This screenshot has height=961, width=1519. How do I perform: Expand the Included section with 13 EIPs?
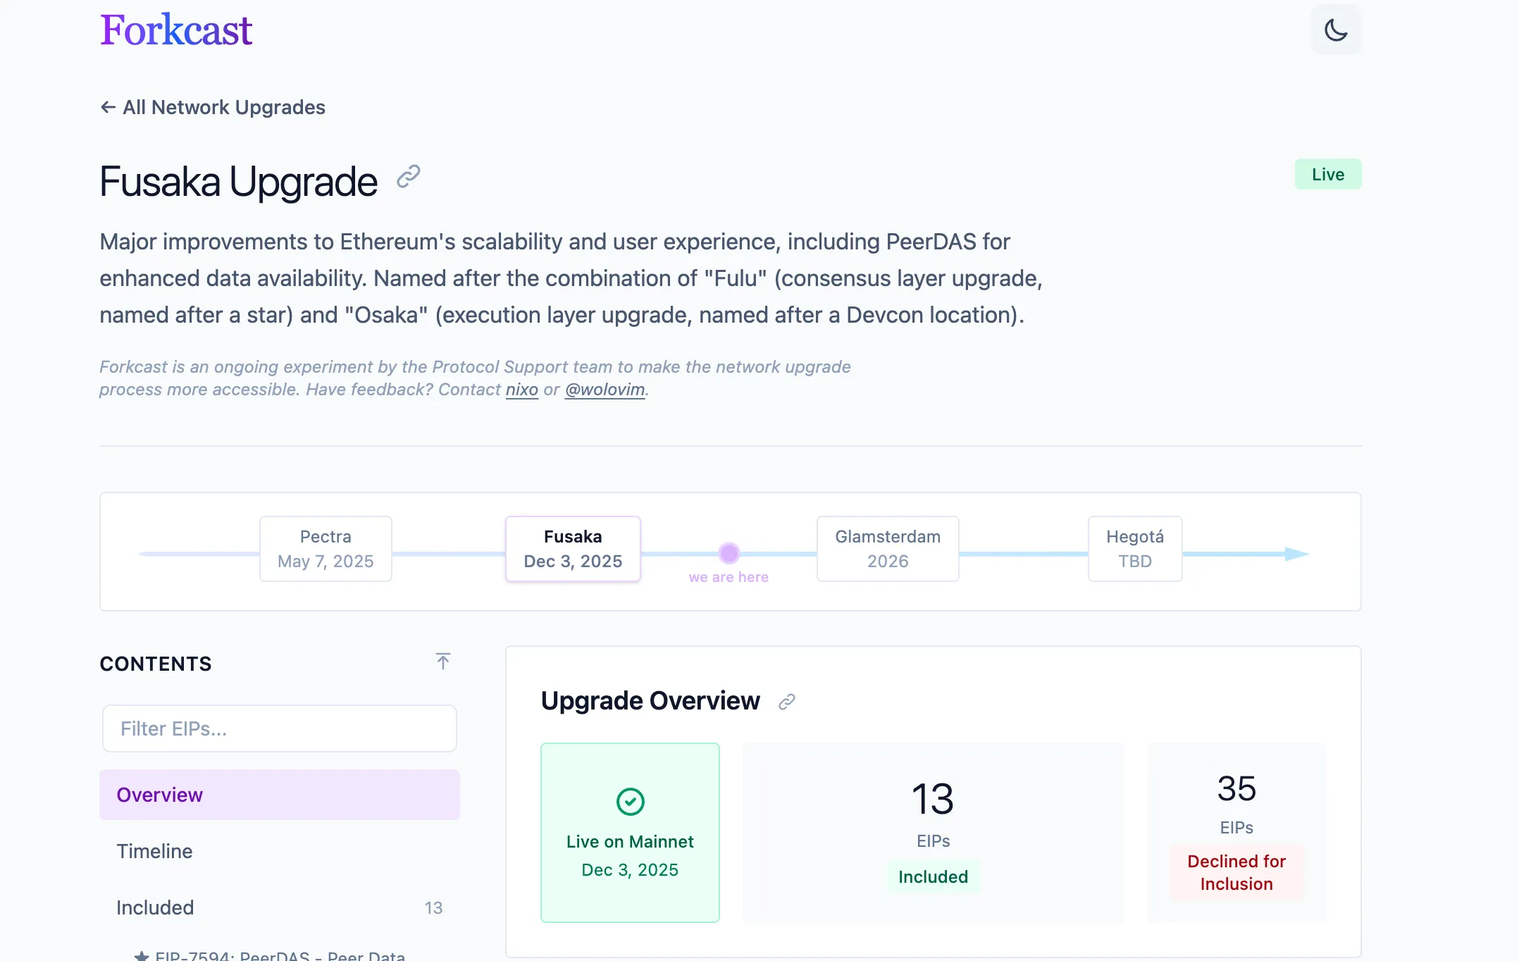(x=279, y=907)
